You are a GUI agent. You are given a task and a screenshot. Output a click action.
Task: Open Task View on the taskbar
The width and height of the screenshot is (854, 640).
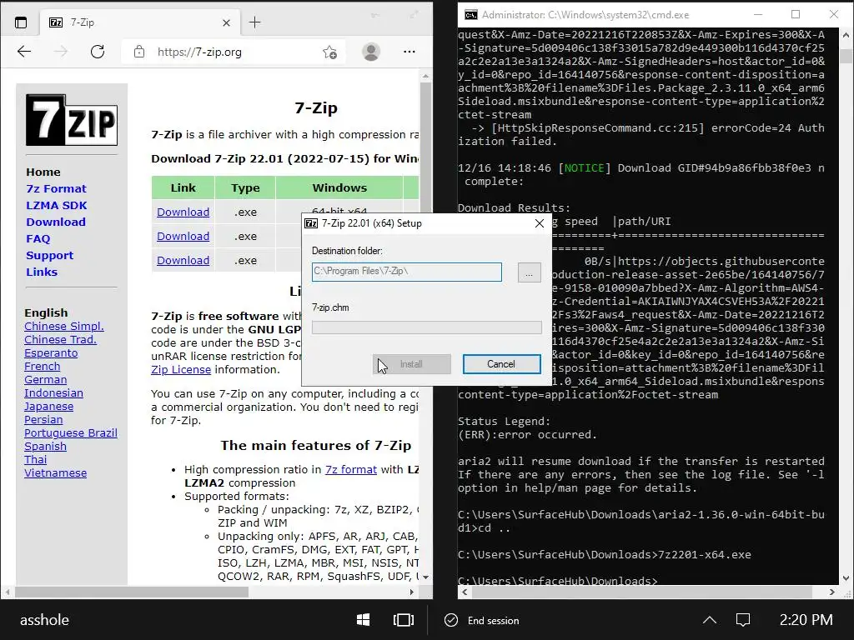pos(404,620)
